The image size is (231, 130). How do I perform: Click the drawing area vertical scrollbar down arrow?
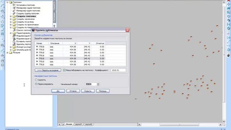point(224,121)
